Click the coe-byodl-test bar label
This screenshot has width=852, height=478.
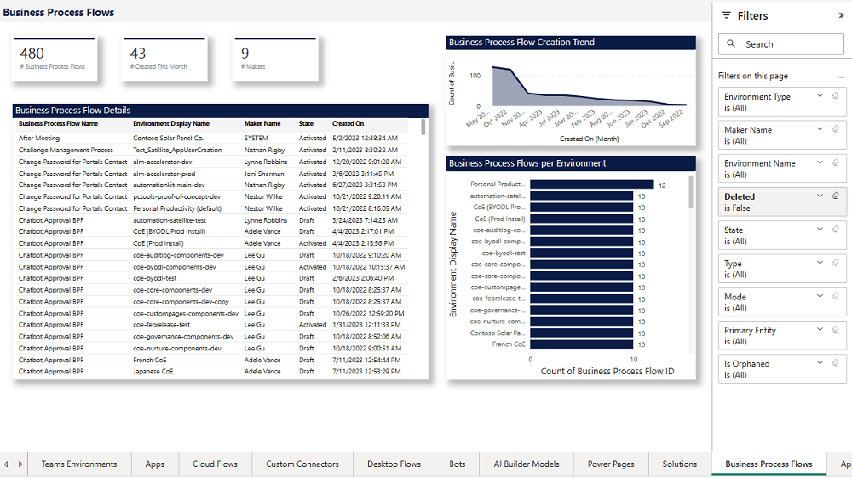[504, 253]
